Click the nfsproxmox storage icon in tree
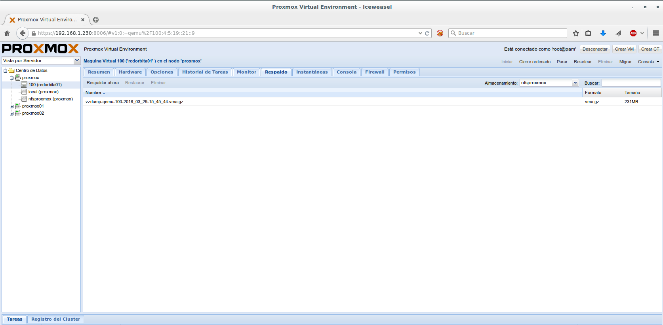Image resolution: width=663 pixels, height=325 pixels. 24,99
